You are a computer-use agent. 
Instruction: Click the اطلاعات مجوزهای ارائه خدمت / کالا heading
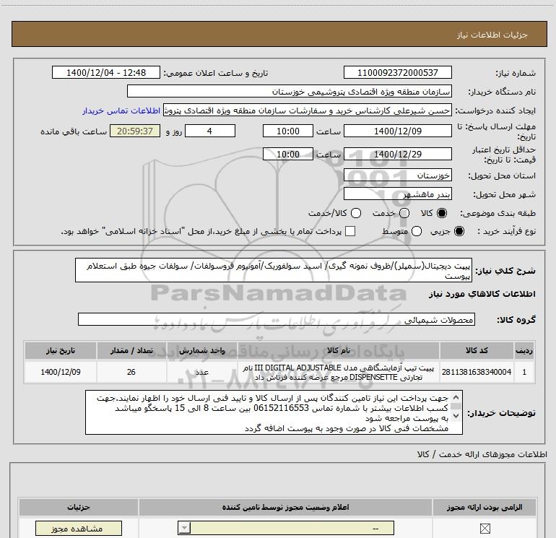click(x=482, y=454)
